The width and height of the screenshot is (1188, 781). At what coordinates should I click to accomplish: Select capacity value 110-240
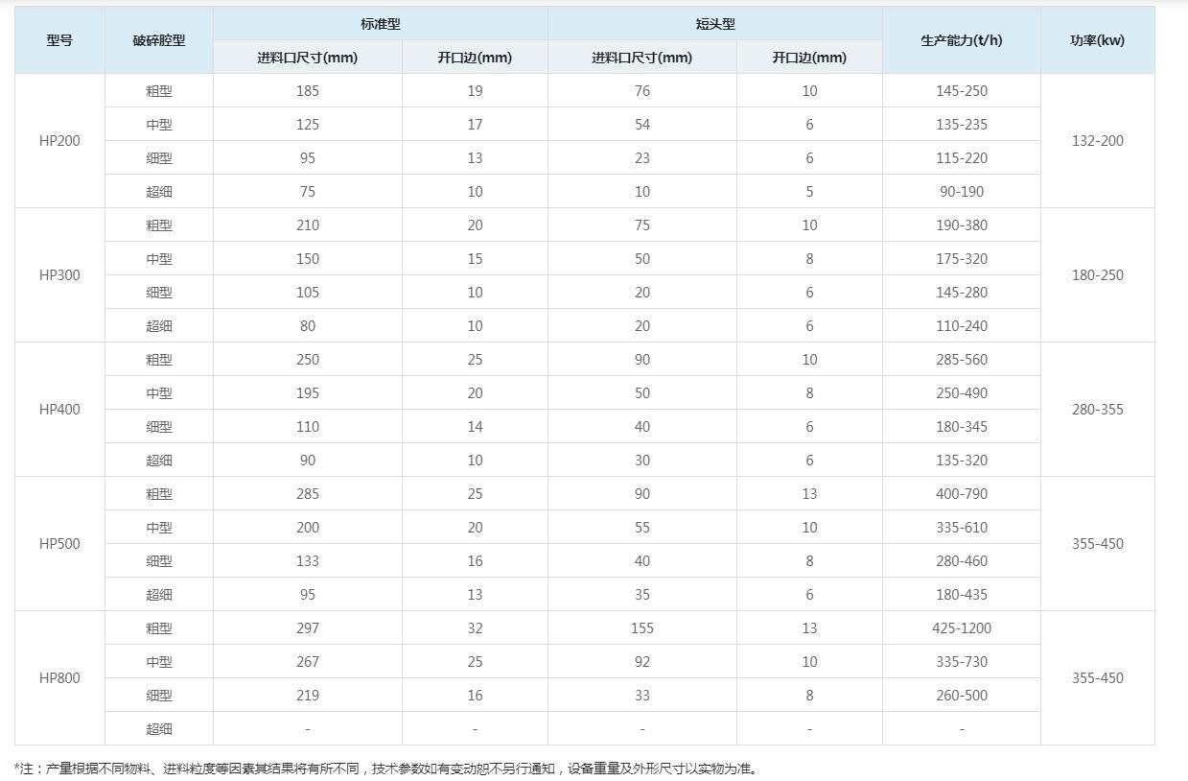tap(962, 326)
